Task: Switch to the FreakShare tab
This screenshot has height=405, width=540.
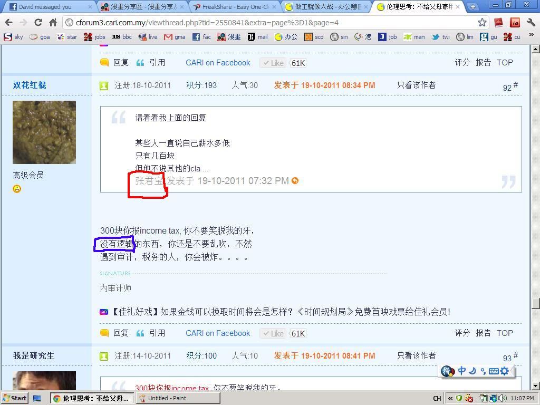Action: tap(232, 7)
